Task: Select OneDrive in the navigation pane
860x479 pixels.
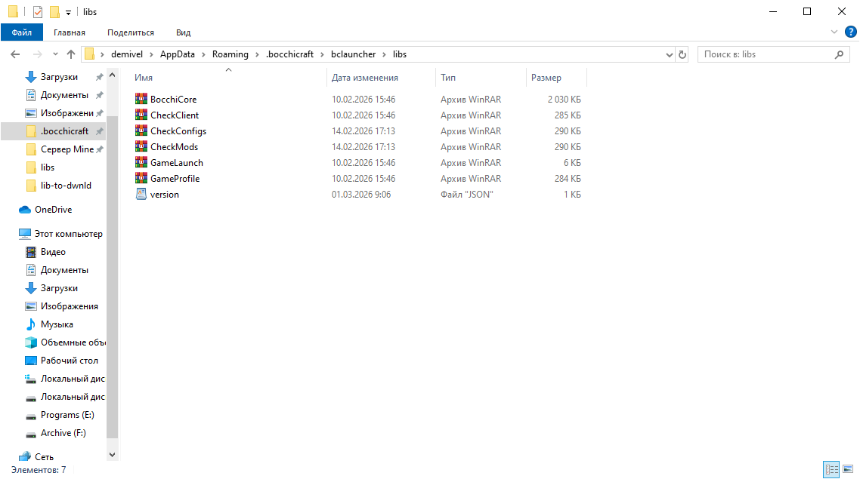Action: pos(53,210)
